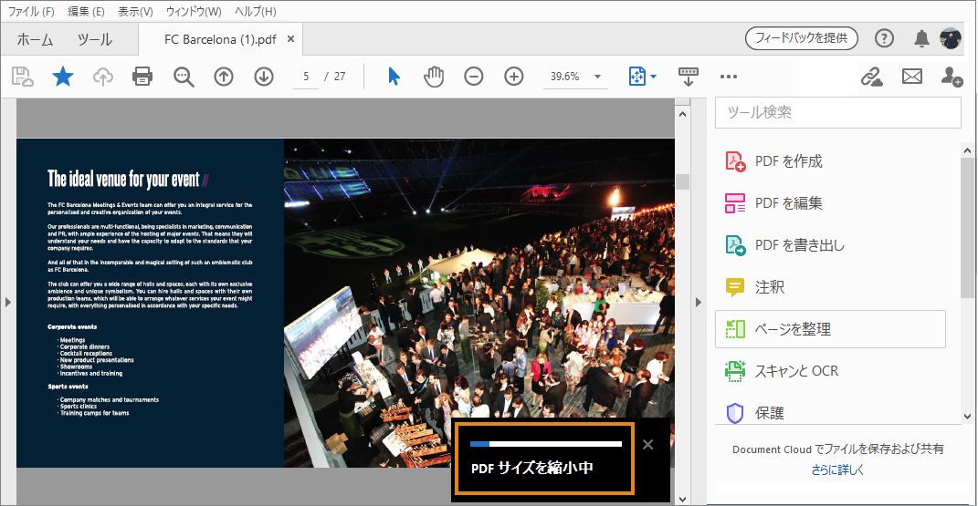Switch to the ツール tab

coord(95,39)
